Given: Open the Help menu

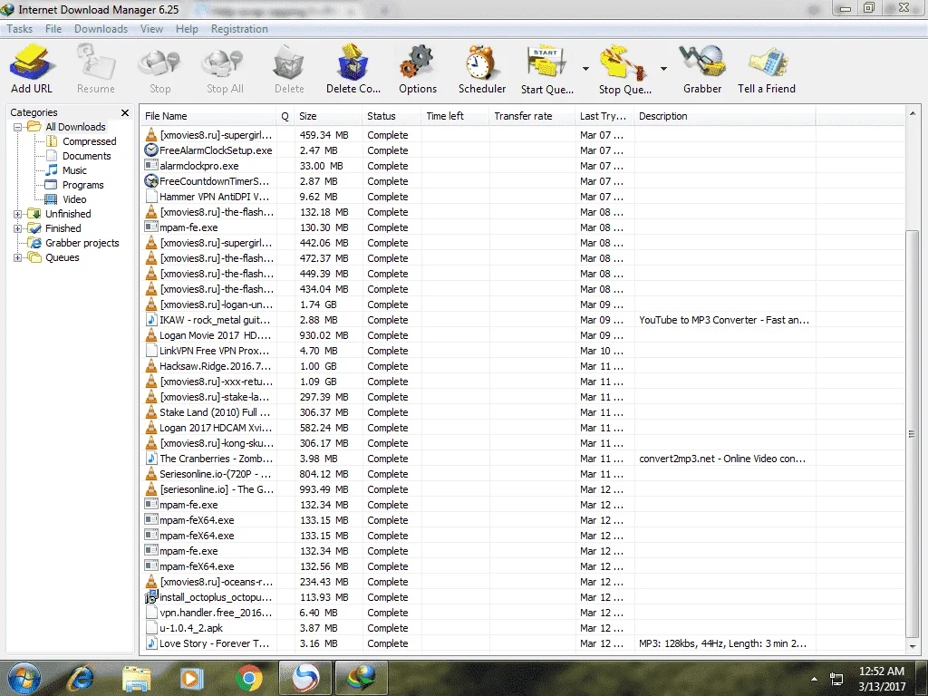Looking at the screenshot, I should coord(187,29).
